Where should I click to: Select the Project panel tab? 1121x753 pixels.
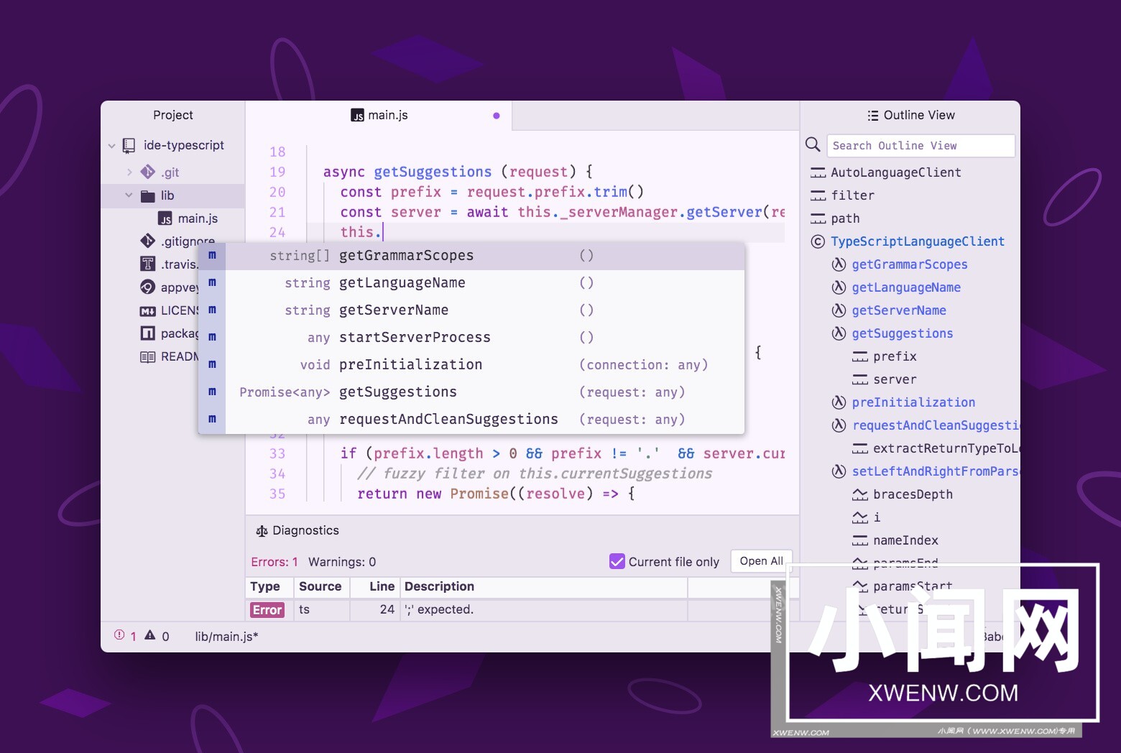[173, 115]
